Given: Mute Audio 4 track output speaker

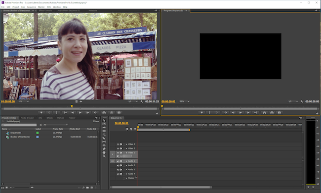Looking at the screenshot, I should click(x=118, y=174).
